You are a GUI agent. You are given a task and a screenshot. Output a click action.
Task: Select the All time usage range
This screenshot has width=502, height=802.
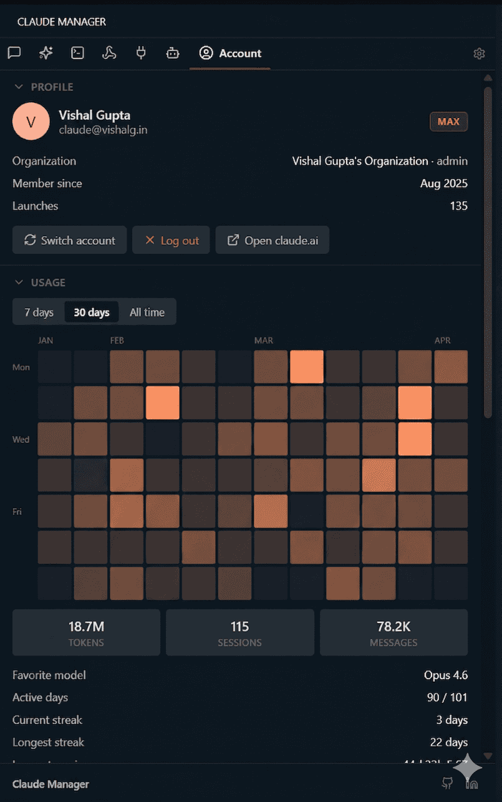coord(148,312)
